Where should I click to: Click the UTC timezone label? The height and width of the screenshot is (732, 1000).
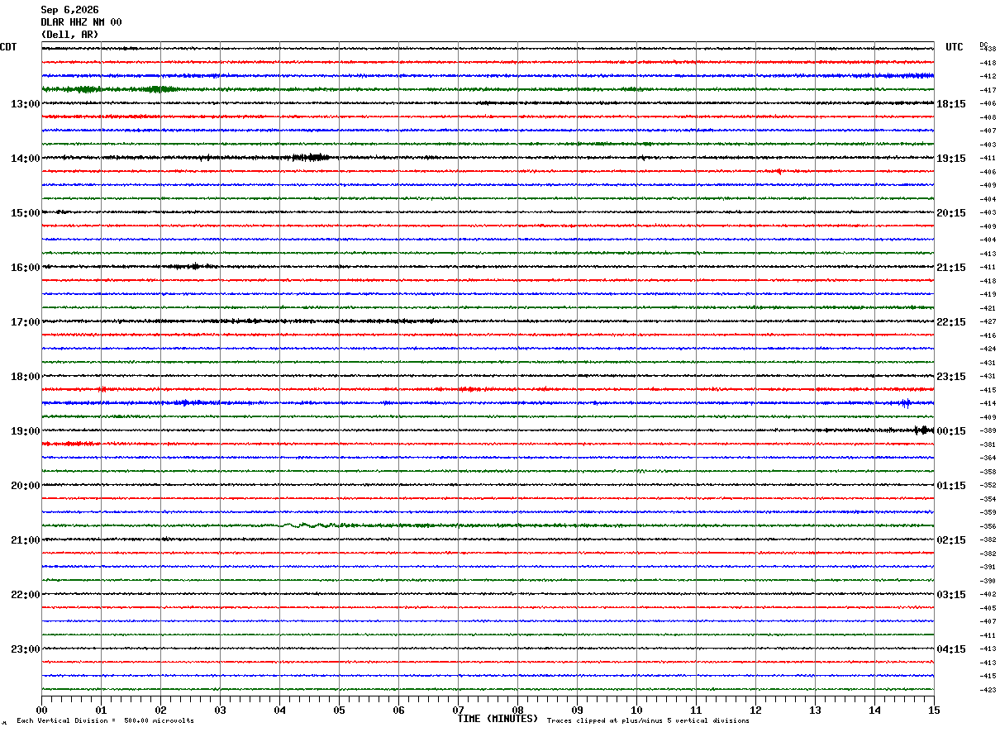[x=955, y=47]
